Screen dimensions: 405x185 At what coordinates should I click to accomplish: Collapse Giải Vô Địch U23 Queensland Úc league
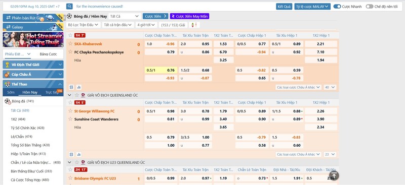tap(69, 162)
